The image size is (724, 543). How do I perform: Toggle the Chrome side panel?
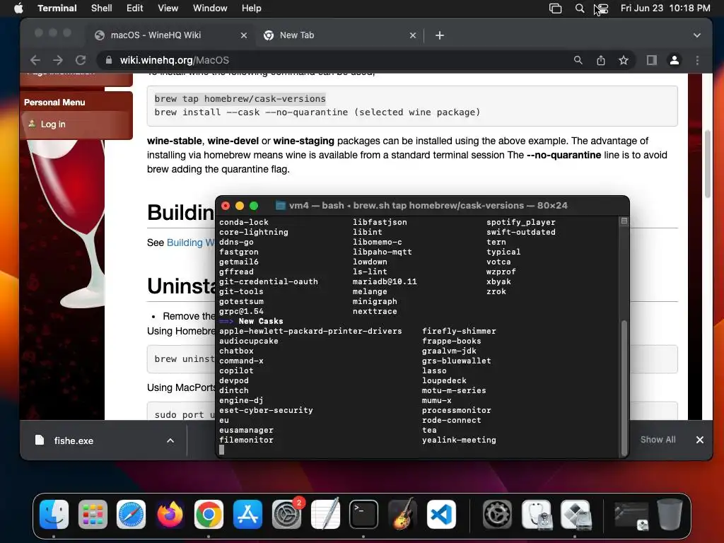tap(651, 61)
